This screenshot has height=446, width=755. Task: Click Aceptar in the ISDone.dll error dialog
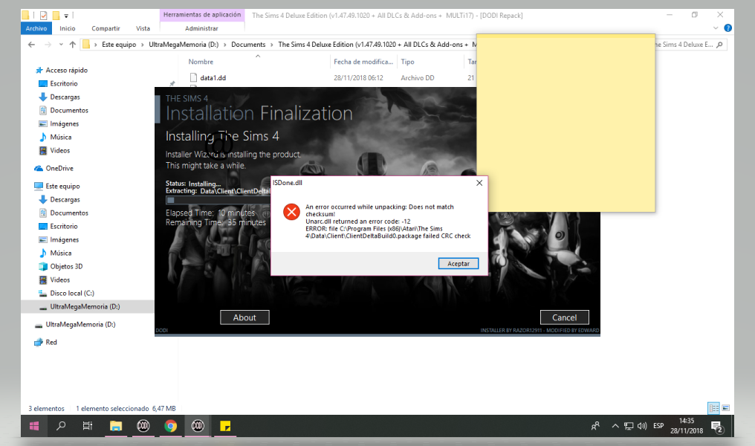[458, 264]
